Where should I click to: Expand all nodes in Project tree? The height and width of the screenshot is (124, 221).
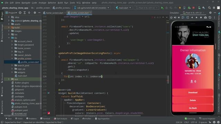(25, 13)
